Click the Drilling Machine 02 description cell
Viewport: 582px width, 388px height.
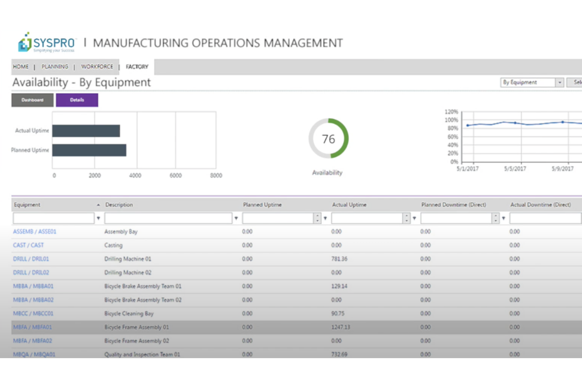coord(128,272)
